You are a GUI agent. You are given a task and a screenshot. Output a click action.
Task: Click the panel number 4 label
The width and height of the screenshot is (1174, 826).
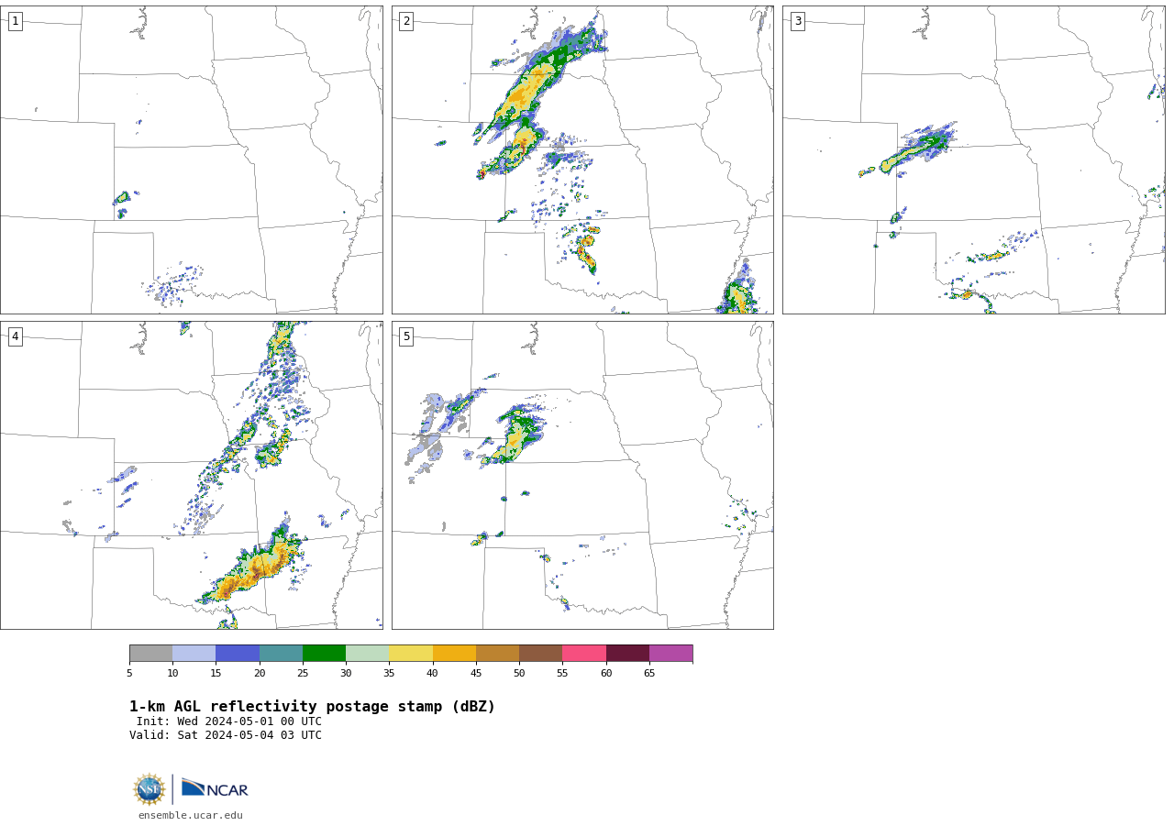(x=15, y=336)
